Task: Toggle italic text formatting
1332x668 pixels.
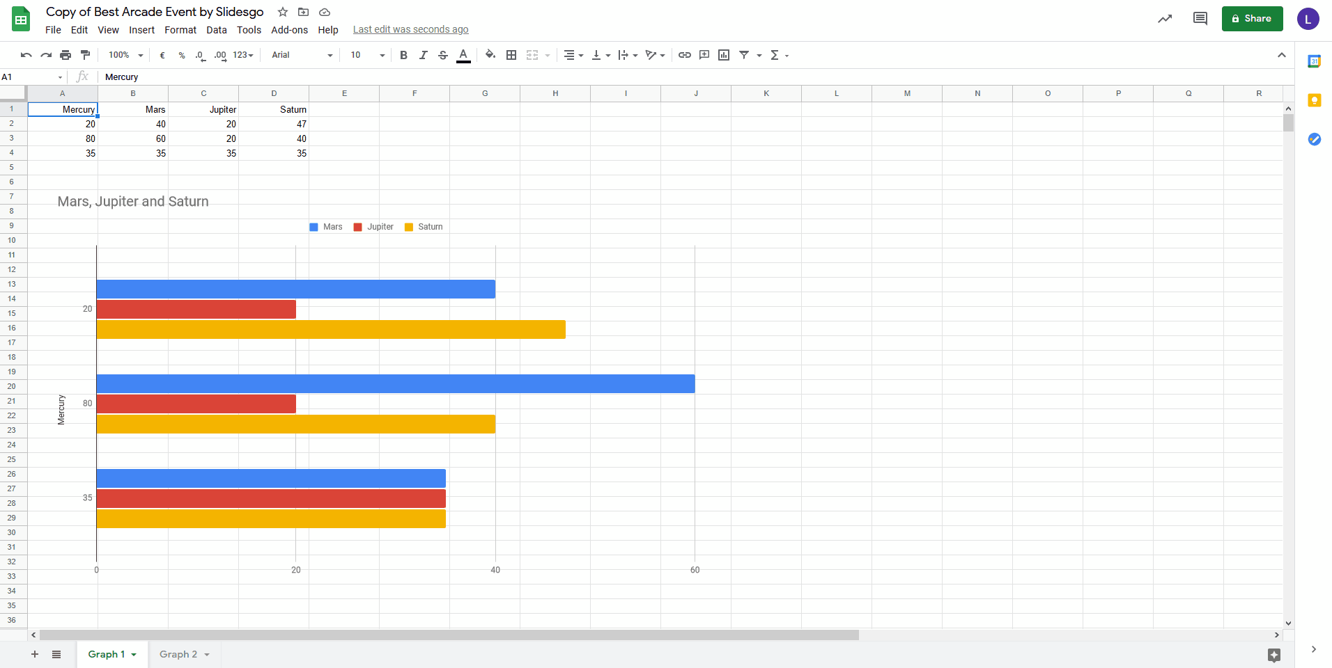Action: pos(423,55)
